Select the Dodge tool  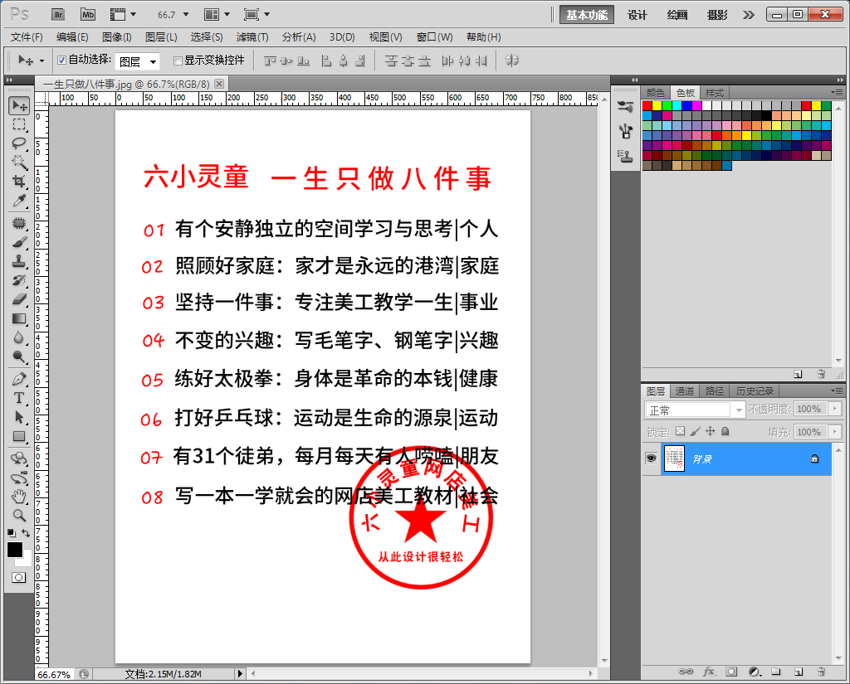tap(19, 357)
